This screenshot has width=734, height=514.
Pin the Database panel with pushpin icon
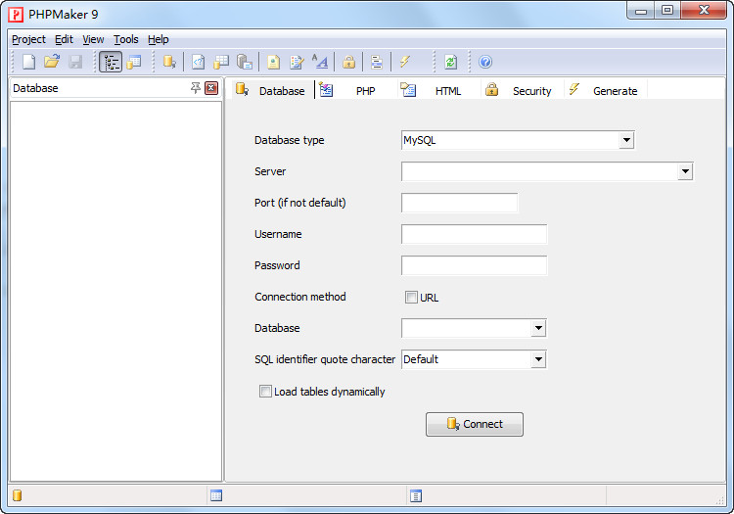196,88
